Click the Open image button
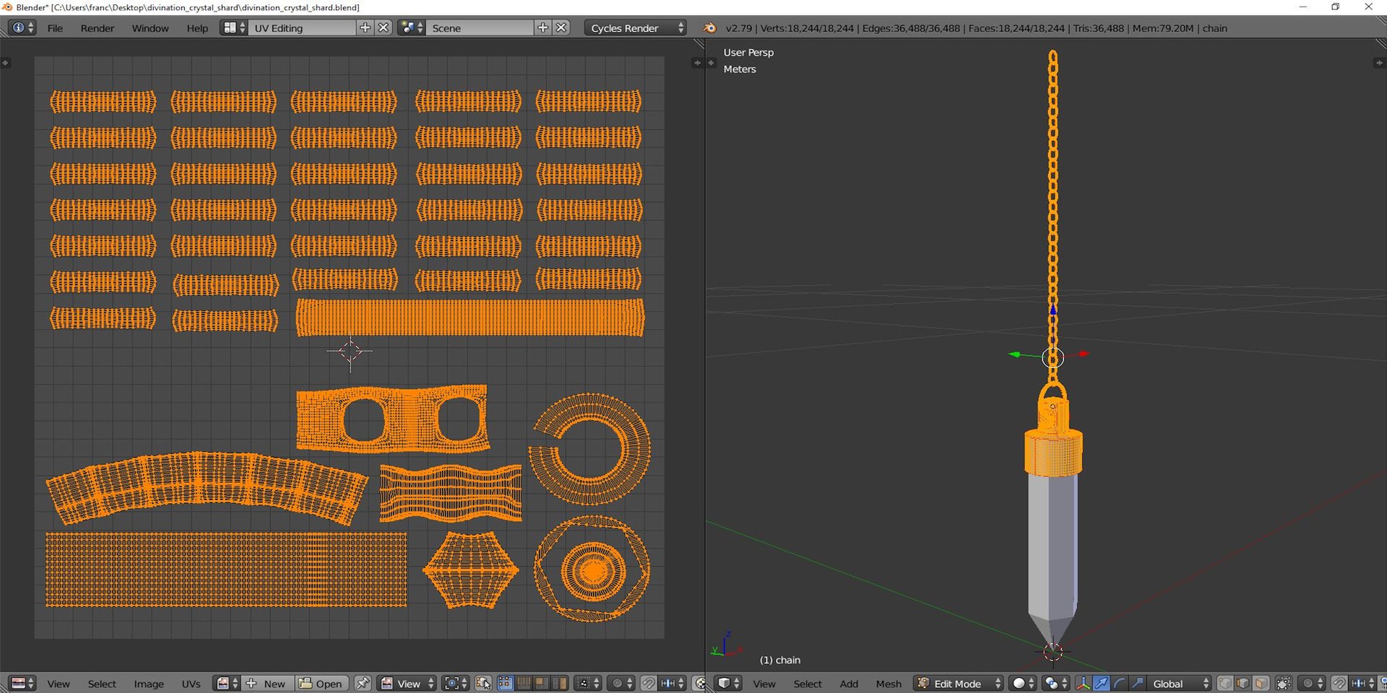Image resolution: width=1387 pixels, height=693 pixels. [321, 684]
